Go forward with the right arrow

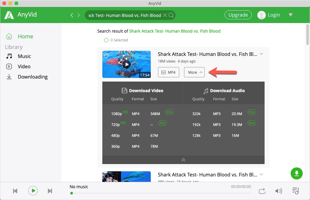pos(79,15)
